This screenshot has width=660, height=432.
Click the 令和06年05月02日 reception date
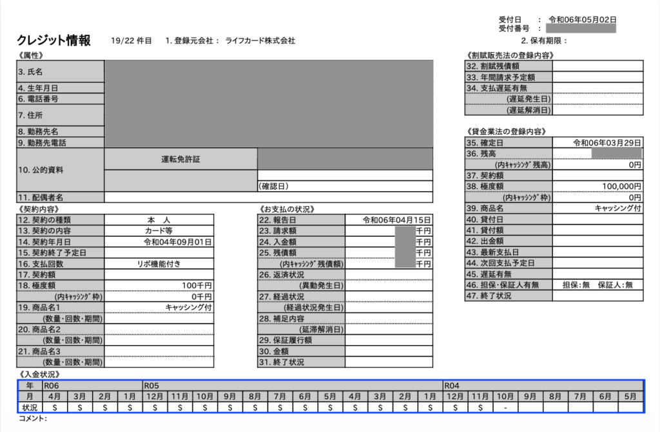click(582, 19)
